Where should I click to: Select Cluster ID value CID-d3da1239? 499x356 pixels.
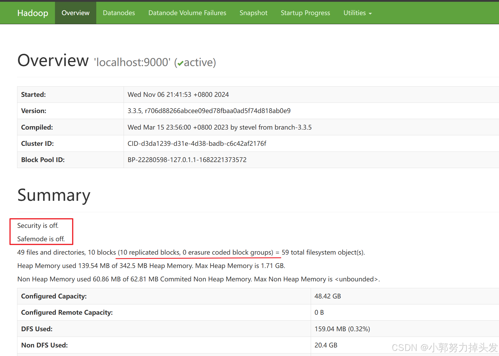(x=197, y=144)
